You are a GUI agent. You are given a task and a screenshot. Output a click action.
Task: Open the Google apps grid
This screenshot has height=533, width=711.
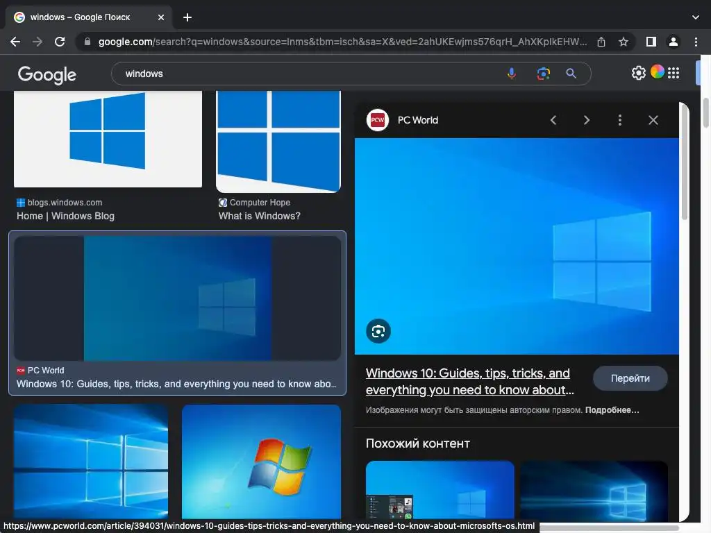click(674, 72)
